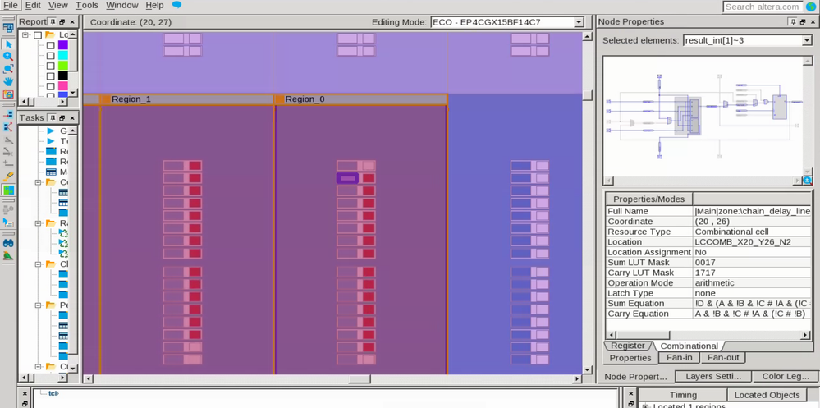Select the hand pan tool
The height and width of the screenshot is (408, 820).
8,81
